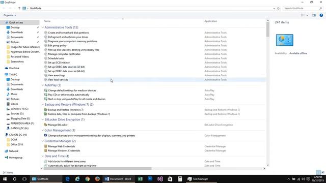Click the Manage Web Credentials icon
Screen dimensions: 326x183
tap(46, 146)
